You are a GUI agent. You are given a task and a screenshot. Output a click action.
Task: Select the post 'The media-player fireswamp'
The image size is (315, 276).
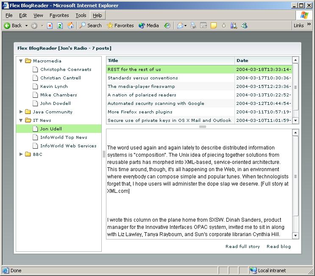click(199, 86)
